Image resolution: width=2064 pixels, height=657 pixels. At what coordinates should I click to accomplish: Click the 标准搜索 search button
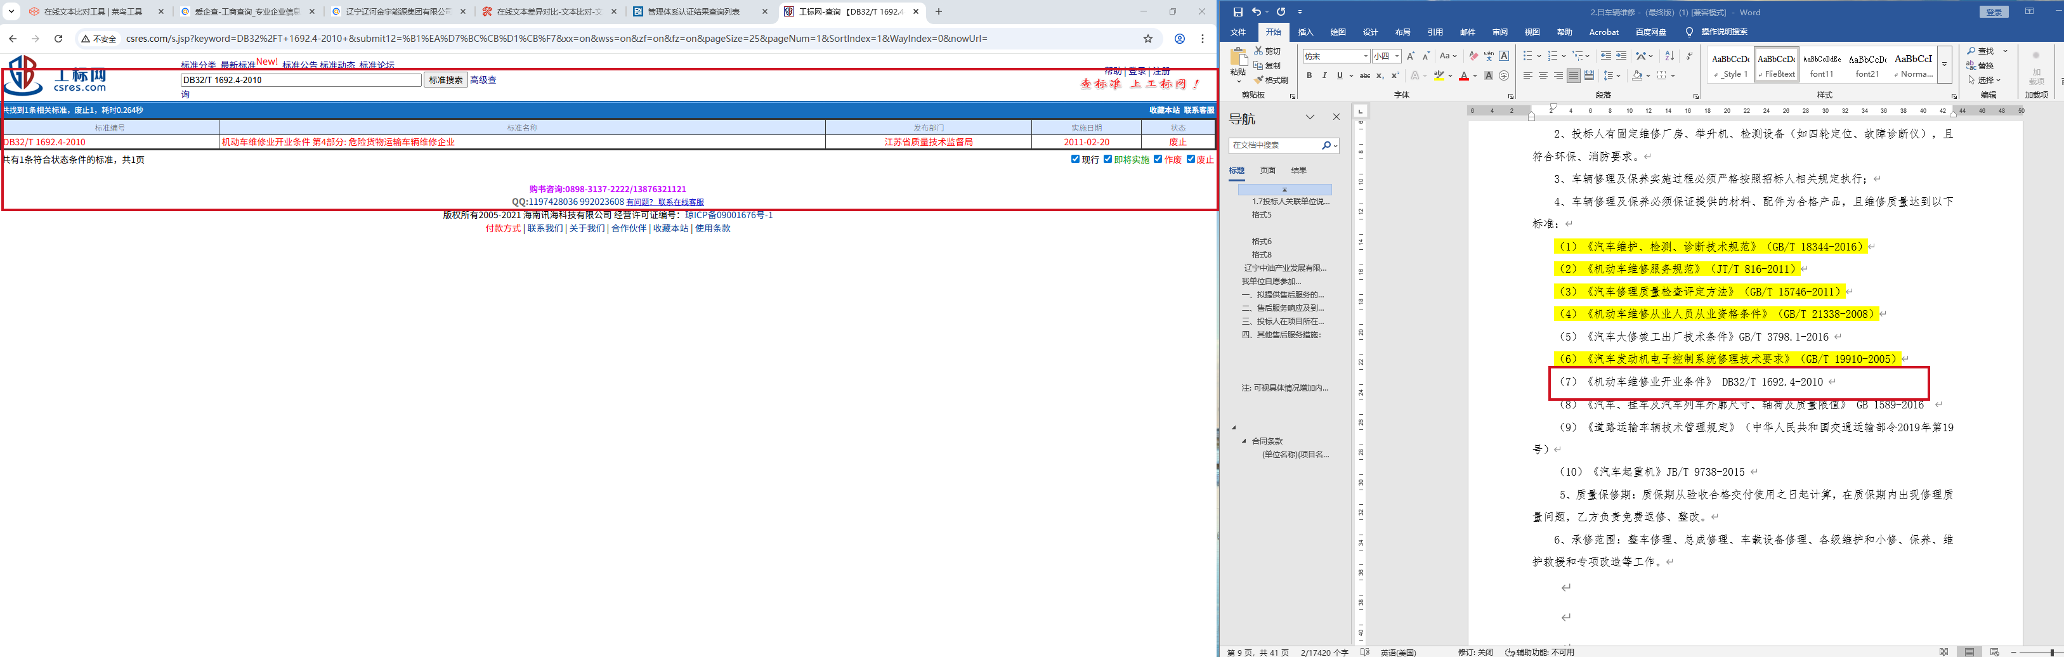(x=445, y=80)
